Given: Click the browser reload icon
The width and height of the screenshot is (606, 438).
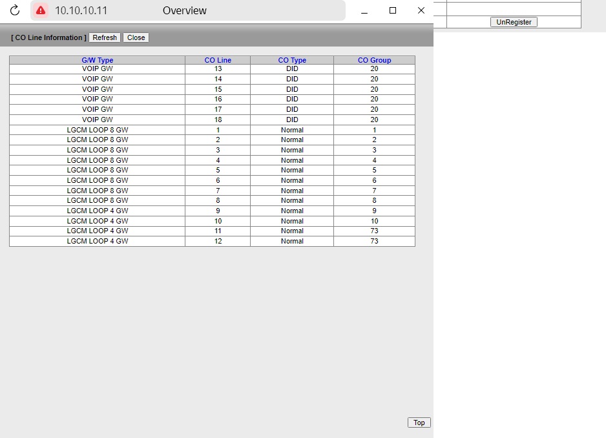Looking at the screenshot, I should (x=15, y=10).
